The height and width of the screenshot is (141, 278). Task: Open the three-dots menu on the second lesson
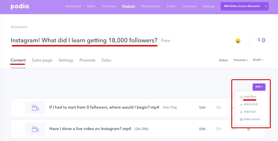click(233, 129)
